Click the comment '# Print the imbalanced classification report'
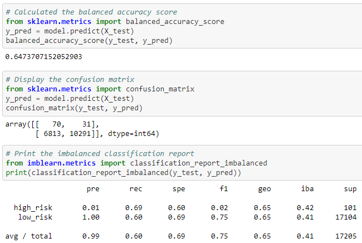The image size is (362, 243). click(100, 154)
